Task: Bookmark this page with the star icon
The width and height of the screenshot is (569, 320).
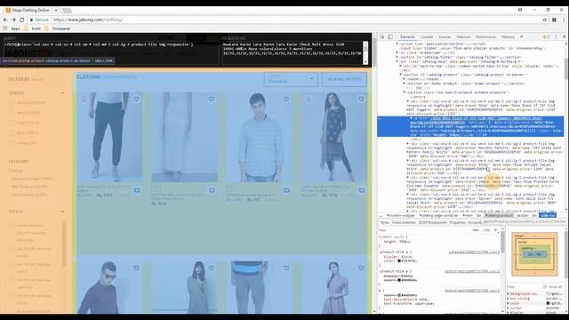Action: click(544, 20)
